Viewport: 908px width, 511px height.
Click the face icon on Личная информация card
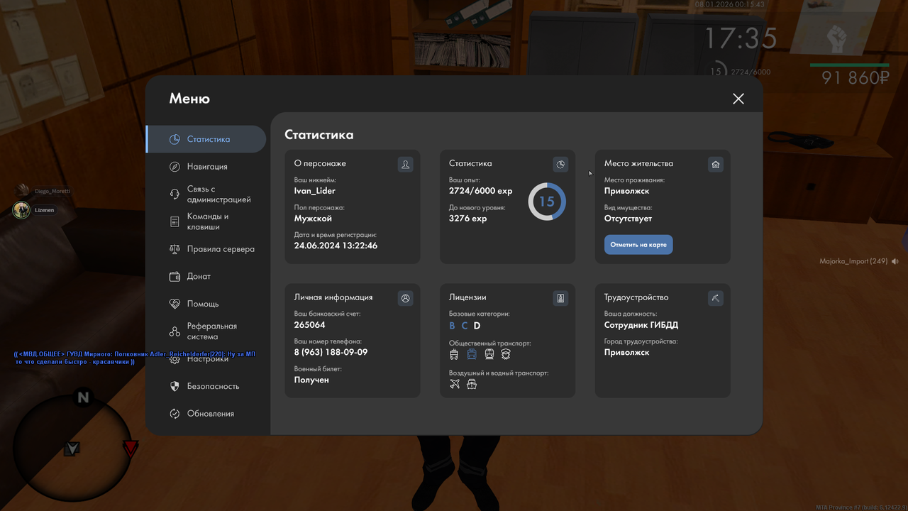pos(405,299)
